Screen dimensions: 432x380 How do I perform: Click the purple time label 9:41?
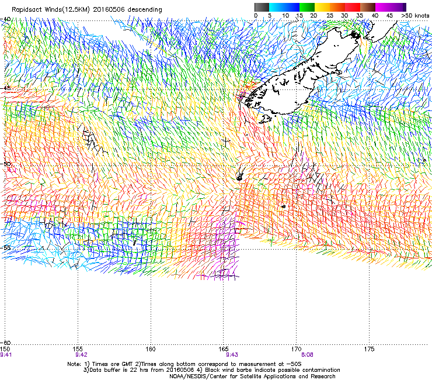[x=6, y=355]
